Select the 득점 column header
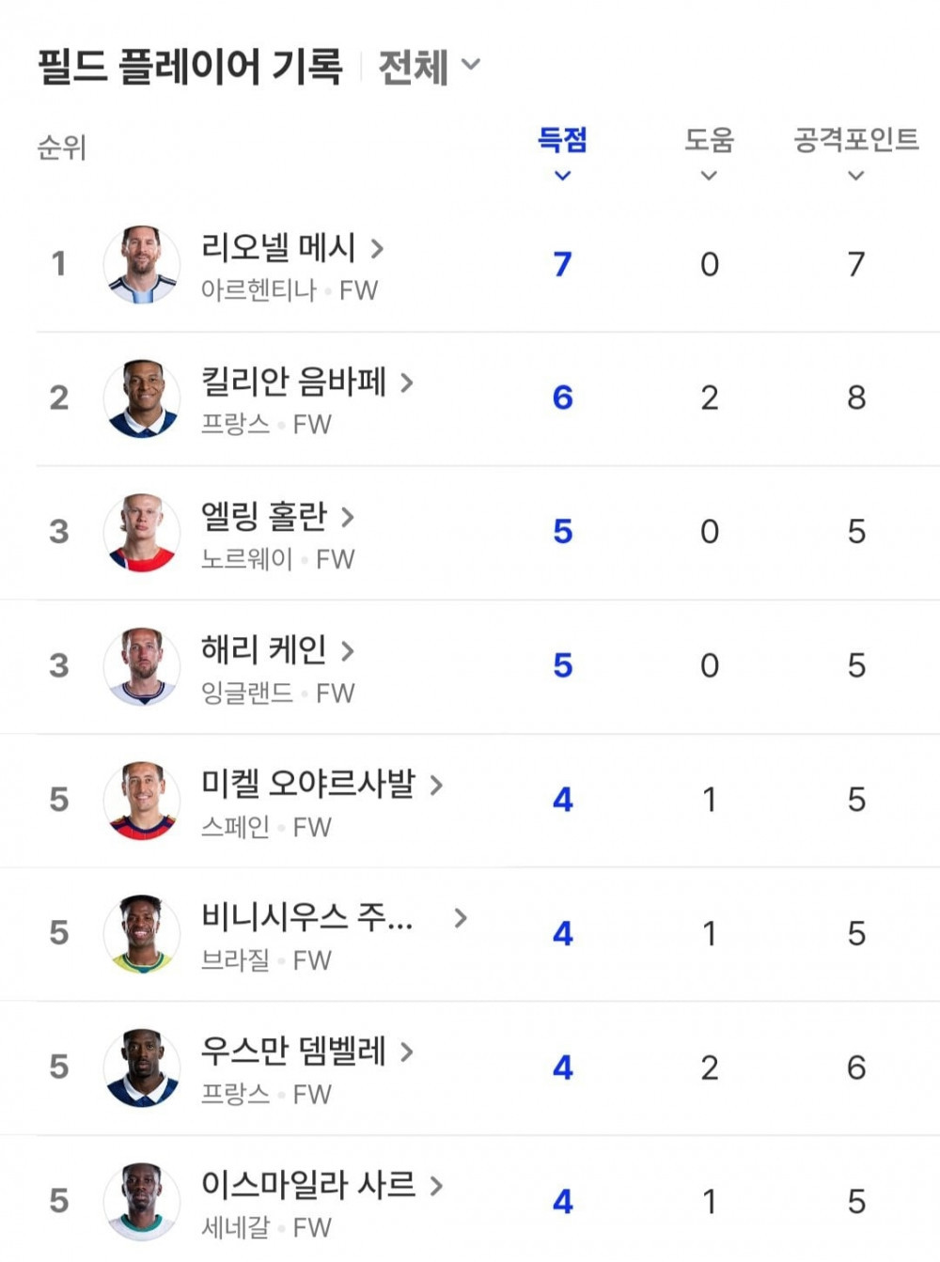Image resolution: width=940 pixels, height=1262 pixels. 562,140
